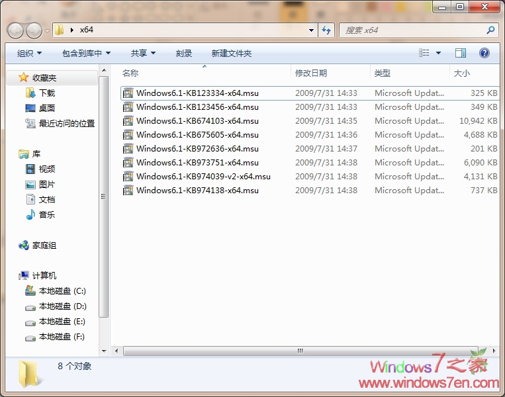Sort by the 名称 column header
Viewport: 505px width, 397px height.
point(130,73)
